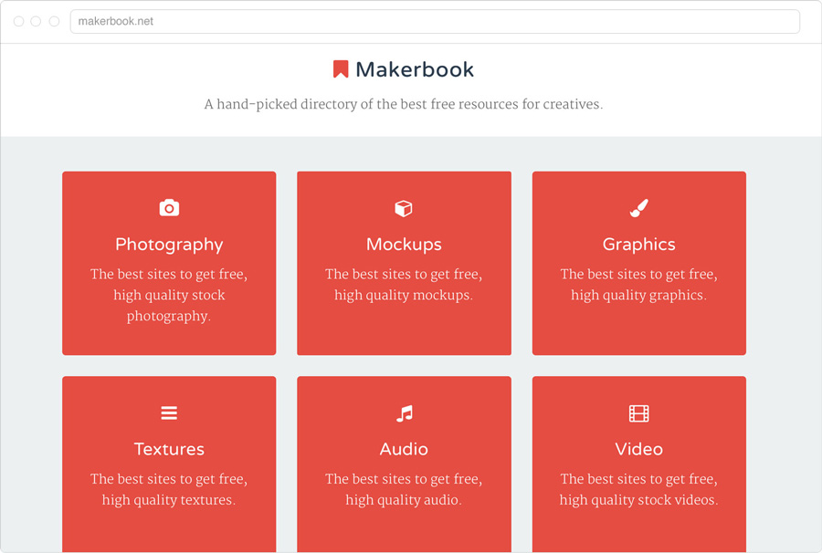Click 'high quality audio.' description text

click(404, 500)
